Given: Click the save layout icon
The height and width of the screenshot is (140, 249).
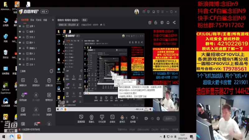Looking at the screenshot, I should [153, 12].
